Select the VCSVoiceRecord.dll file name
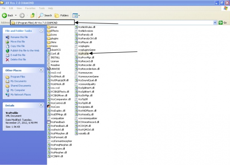Image resolution: width=230 pixels, height=165 pixels. 89,122
